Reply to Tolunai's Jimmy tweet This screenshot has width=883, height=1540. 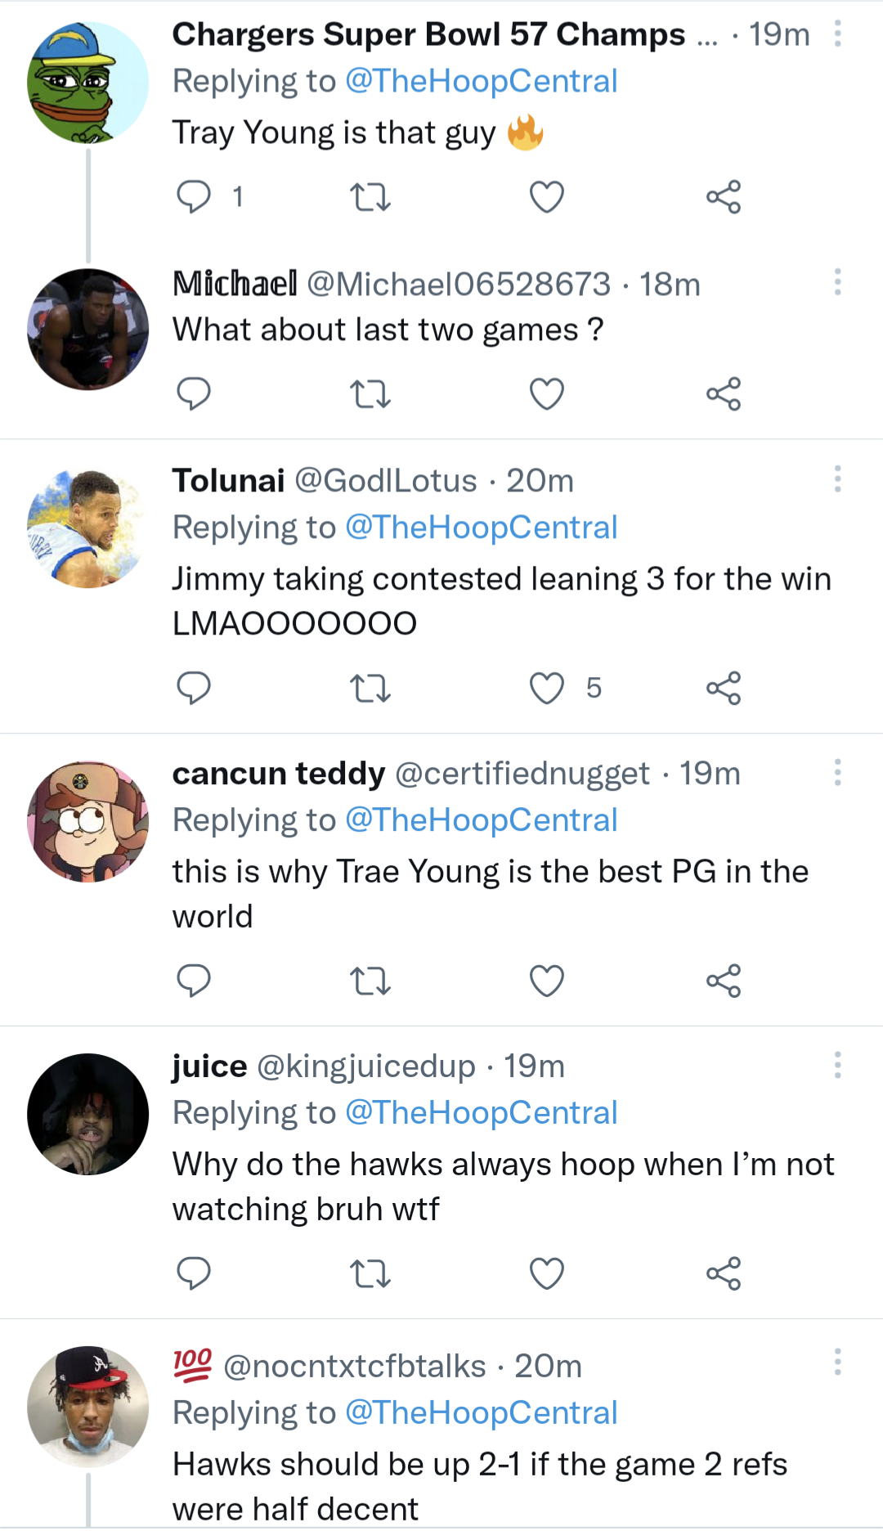[x=194, y=688]
